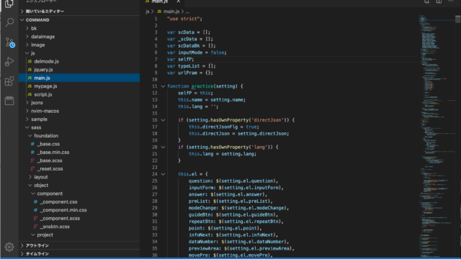Open the Explorer view in activity bar
This screenshot has height=259, width=461.
pyautogui.click(x=9, y=4)
